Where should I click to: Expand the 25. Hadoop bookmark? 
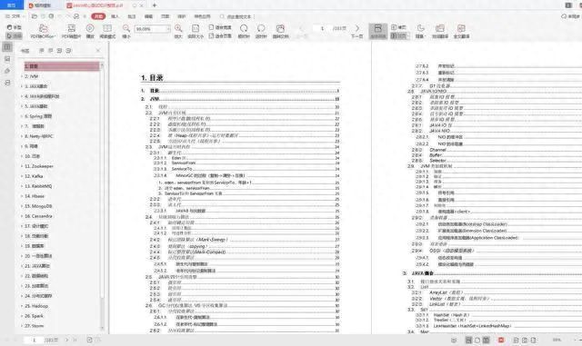click(x=22, y=306)
